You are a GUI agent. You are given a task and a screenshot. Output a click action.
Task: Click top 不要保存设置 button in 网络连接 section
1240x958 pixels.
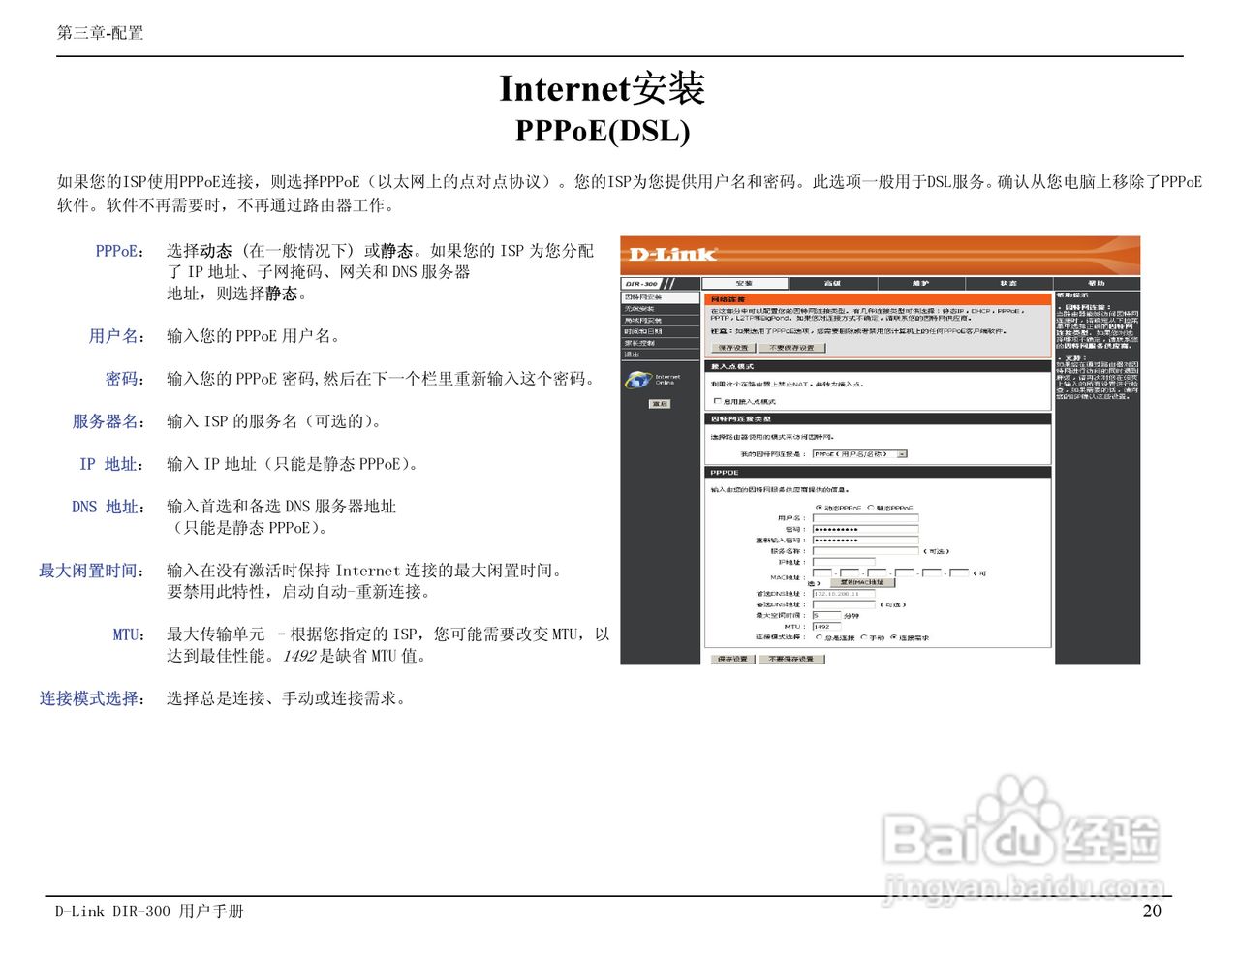point(791,348)
